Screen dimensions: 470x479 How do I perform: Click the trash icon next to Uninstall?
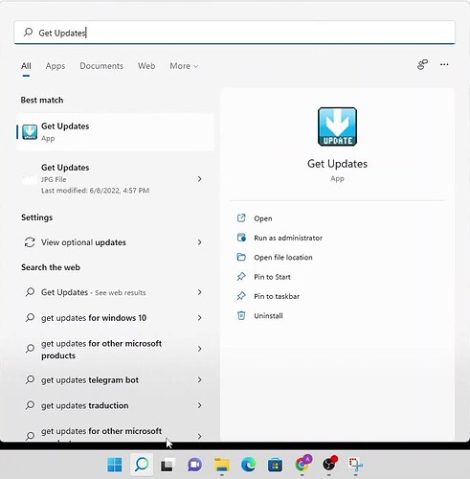(x=241, y=315)
